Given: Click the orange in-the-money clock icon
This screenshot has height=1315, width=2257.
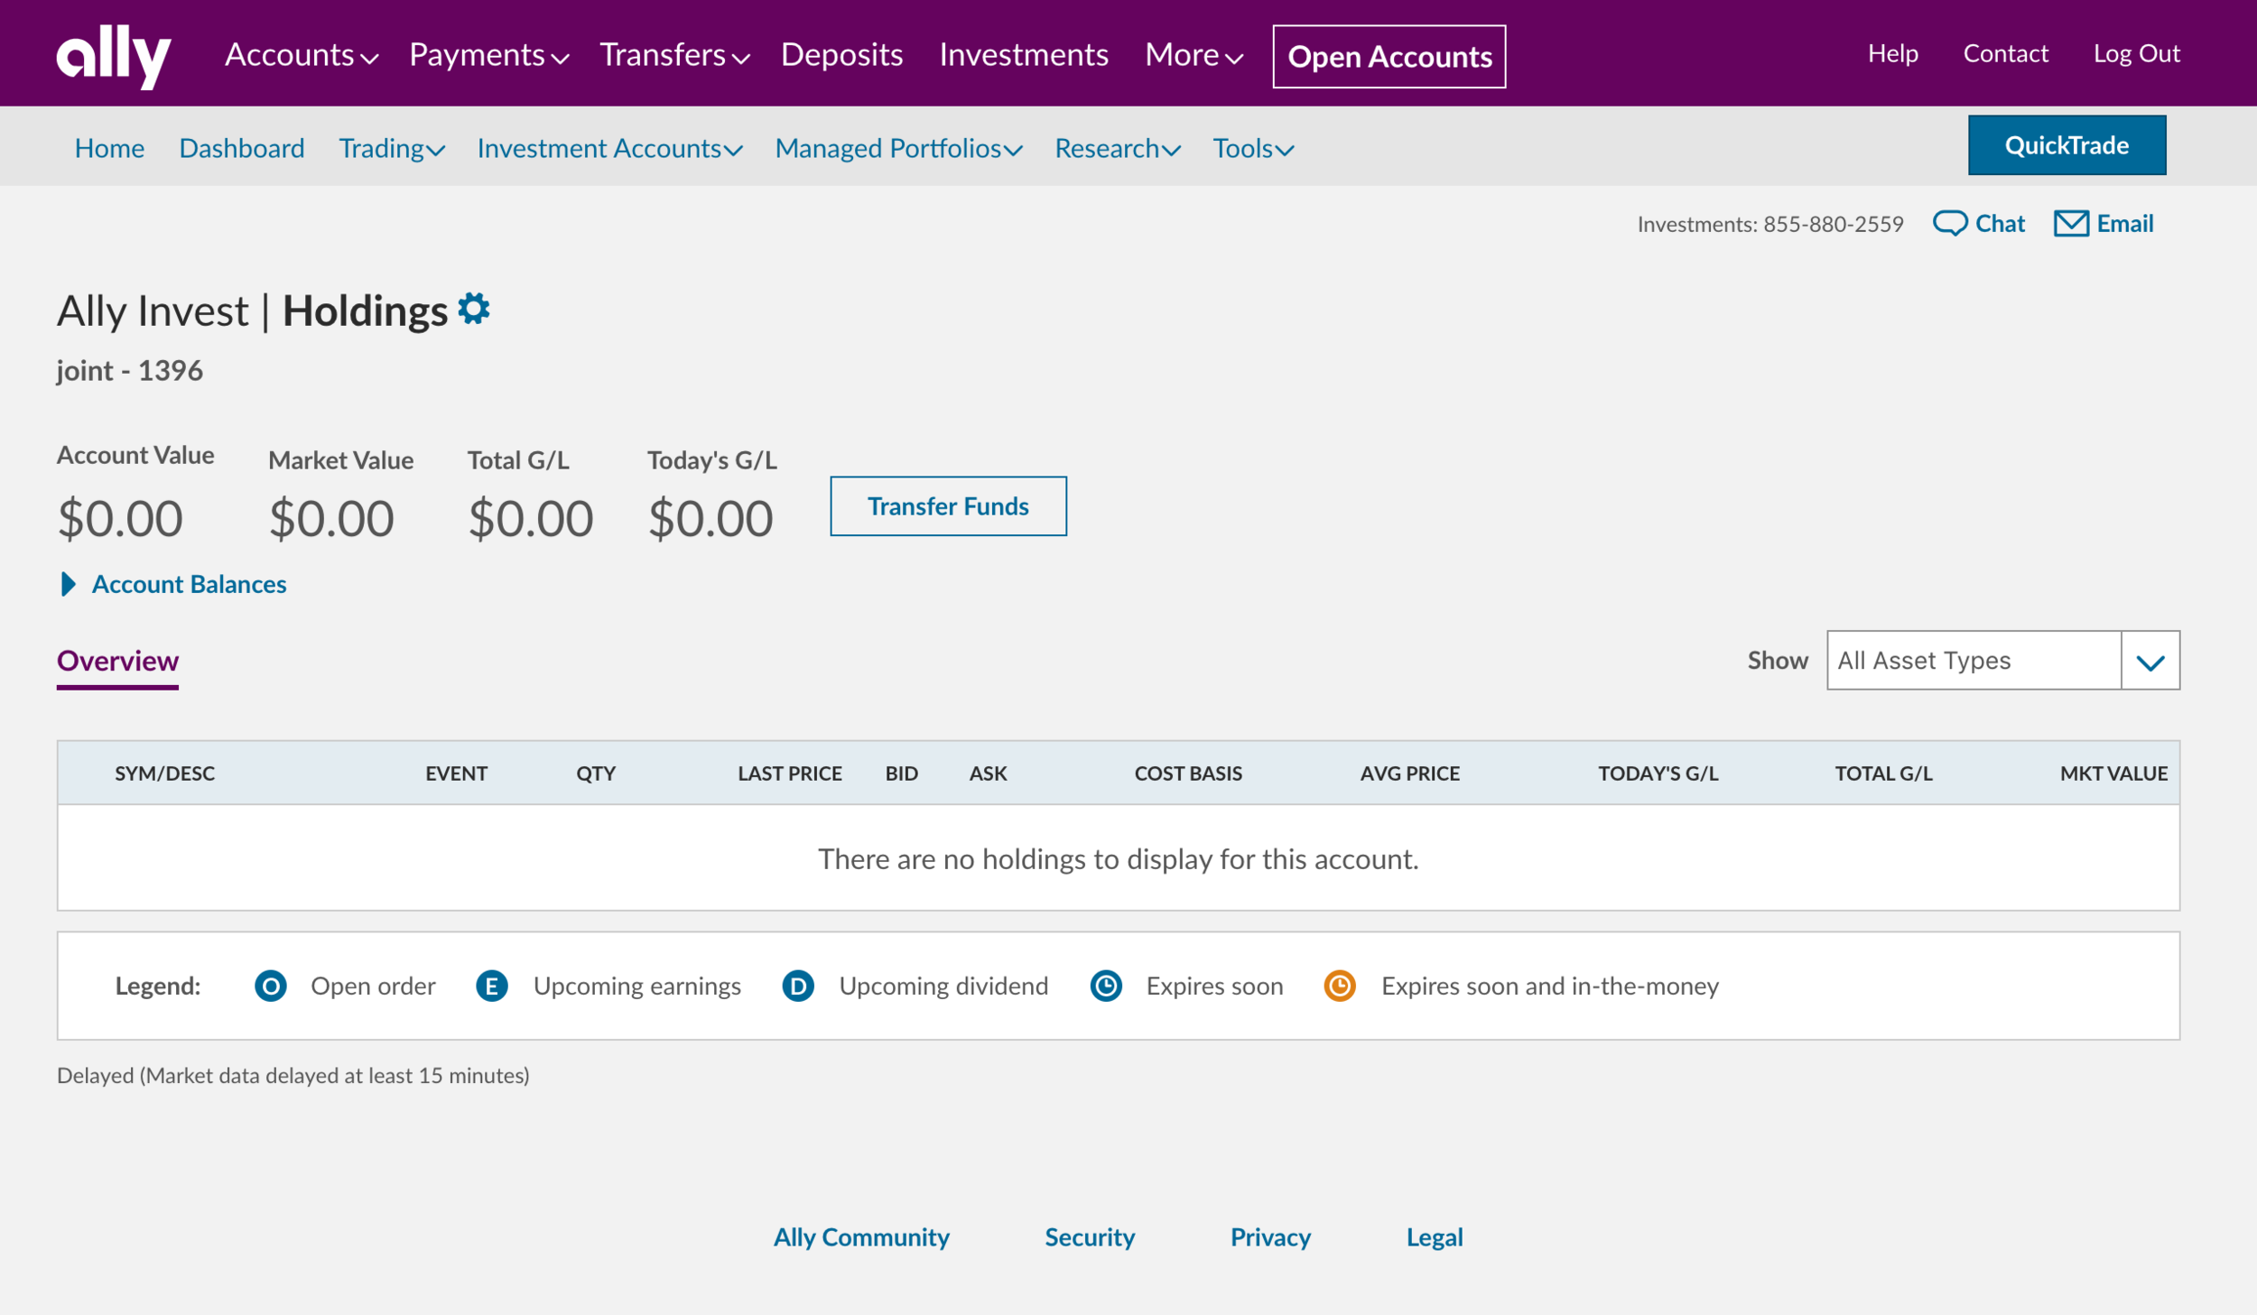Looking at the screenshot, I should click(x=1340, y=986).
